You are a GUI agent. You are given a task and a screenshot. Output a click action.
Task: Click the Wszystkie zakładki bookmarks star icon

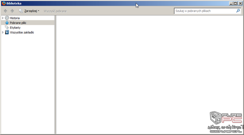[x=7, y=32]
